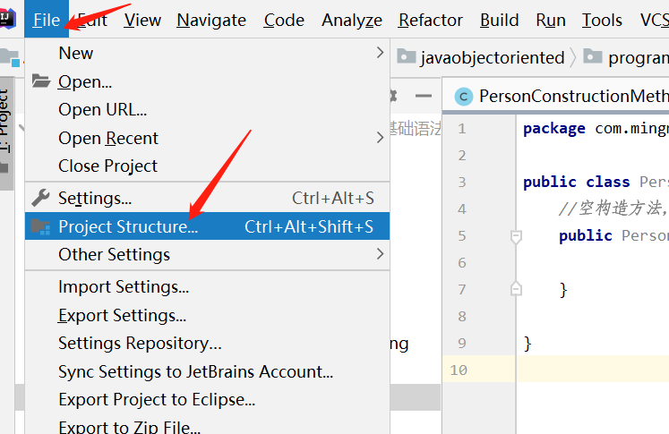Click Sync Settings to JetBrains Account
The image size is (669, 434).
tap(195, 371)
